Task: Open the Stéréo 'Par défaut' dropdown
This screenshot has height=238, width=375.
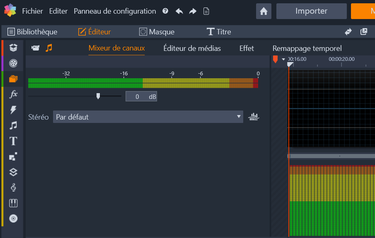Action: point(148,117)
